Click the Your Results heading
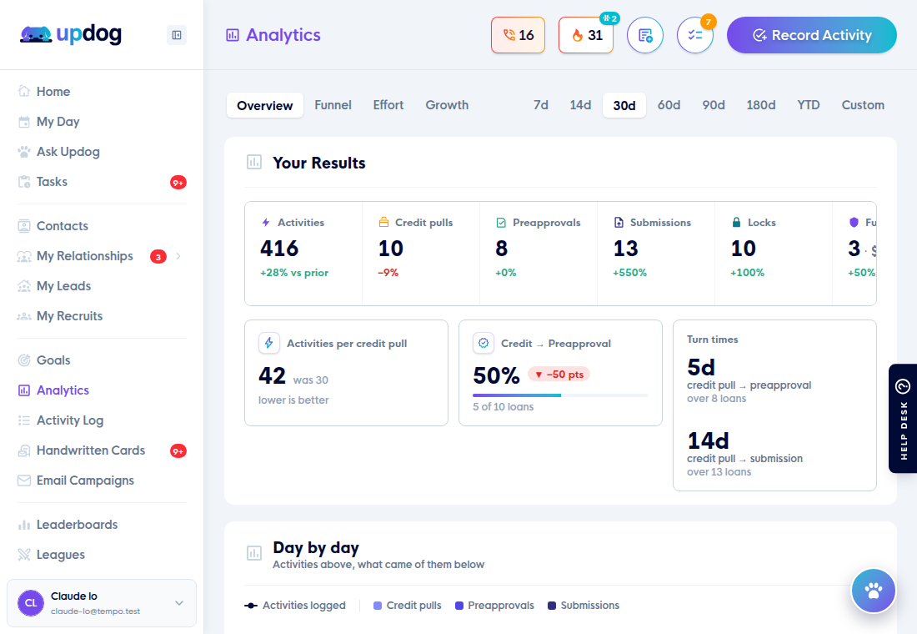 (x=318, y=163)
